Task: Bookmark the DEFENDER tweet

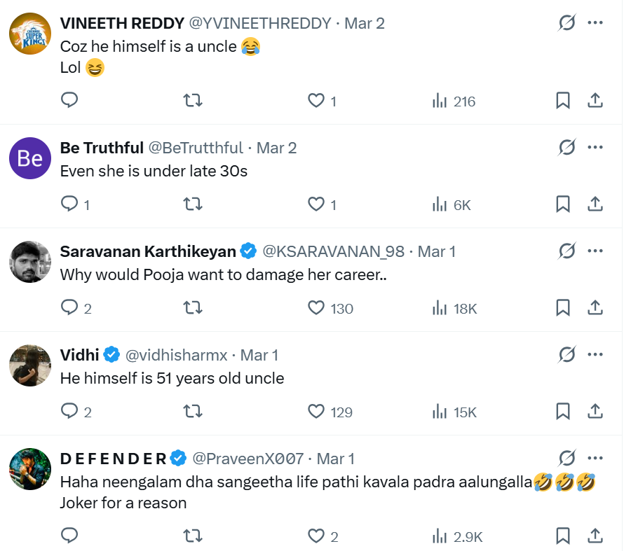Action: (562, 536)
